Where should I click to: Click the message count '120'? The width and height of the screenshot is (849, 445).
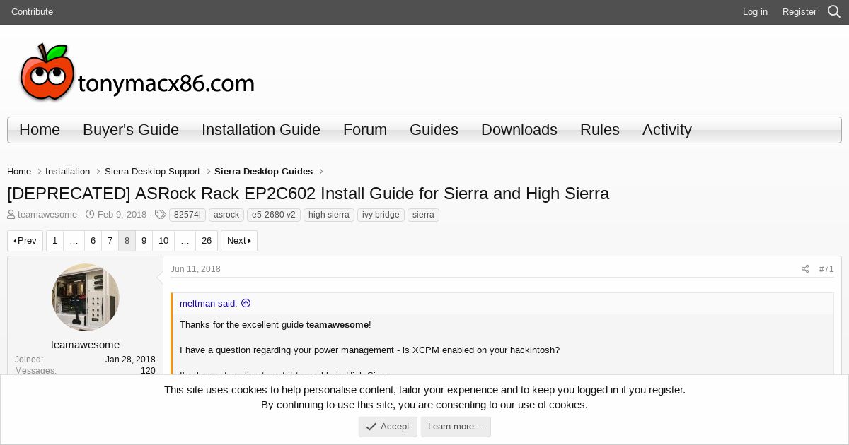point(148,371)
